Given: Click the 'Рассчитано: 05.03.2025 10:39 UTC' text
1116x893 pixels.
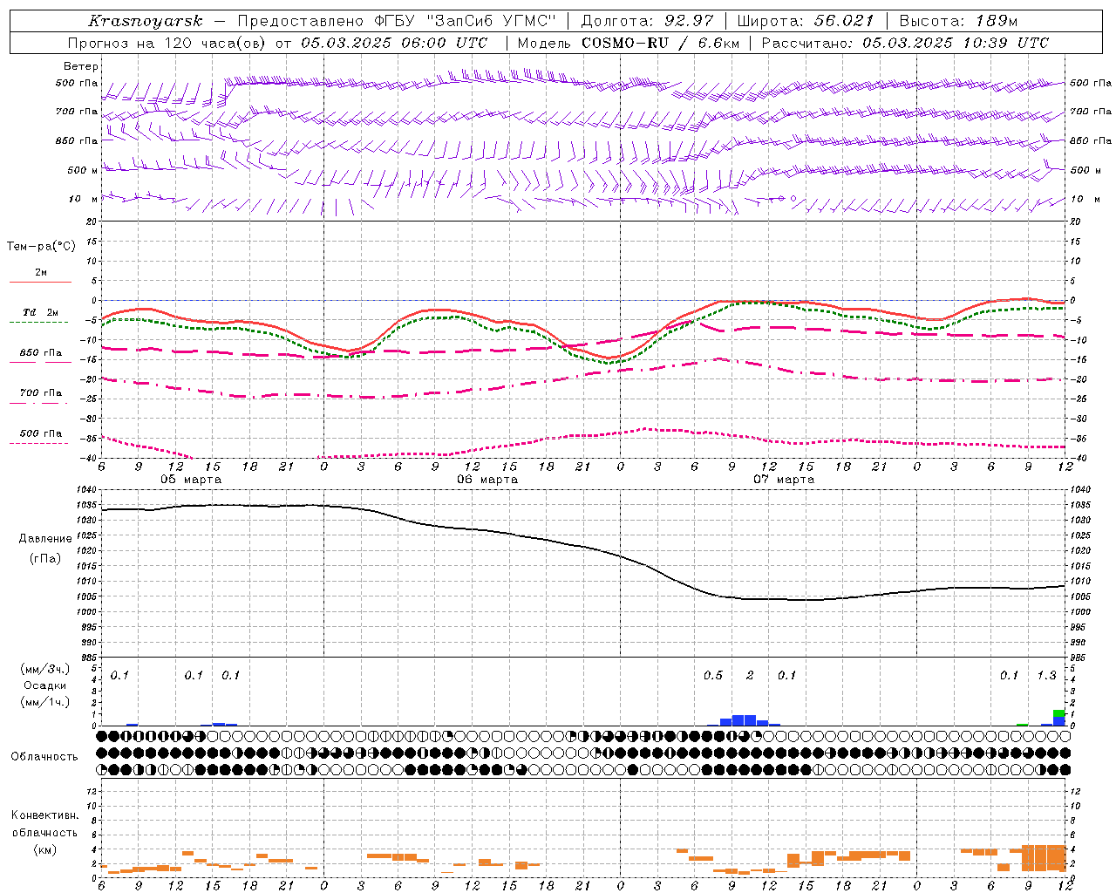Looking at the screenshot, I should (x=905, y=43).
